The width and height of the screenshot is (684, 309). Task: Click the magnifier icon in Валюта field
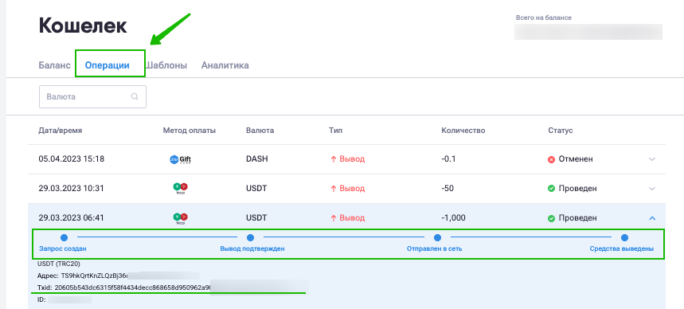pyautogui.click(x=135, y=97)
